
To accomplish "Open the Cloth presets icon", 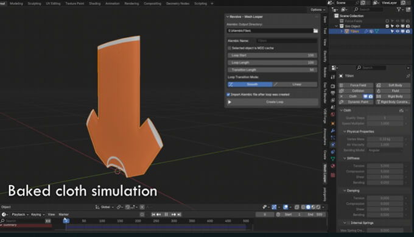I will pyautogui.click(x=401, y=110).
